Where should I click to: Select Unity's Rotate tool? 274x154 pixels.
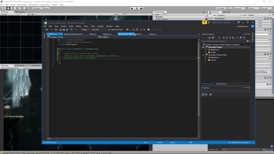click(x=13, y=8)
